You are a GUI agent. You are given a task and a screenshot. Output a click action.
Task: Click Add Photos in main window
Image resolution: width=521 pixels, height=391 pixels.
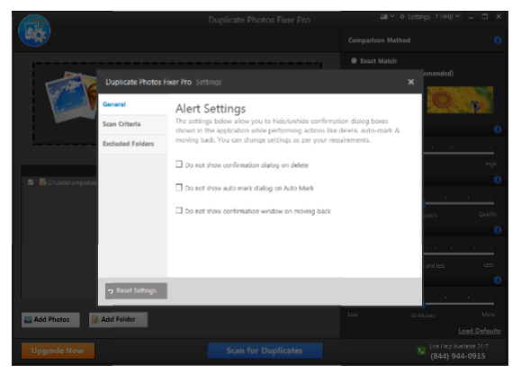click(50, 320)
